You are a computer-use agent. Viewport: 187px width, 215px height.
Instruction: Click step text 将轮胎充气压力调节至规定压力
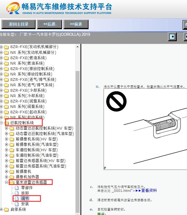pos(121,187)
